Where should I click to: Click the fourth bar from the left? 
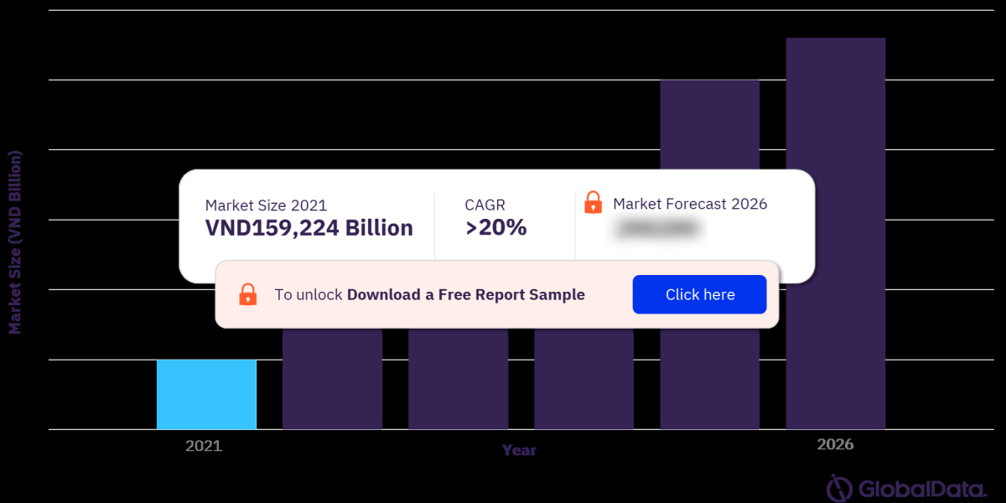(583, 377)
